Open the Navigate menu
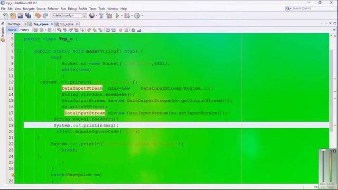338x190 pixels. coord(29,9)
